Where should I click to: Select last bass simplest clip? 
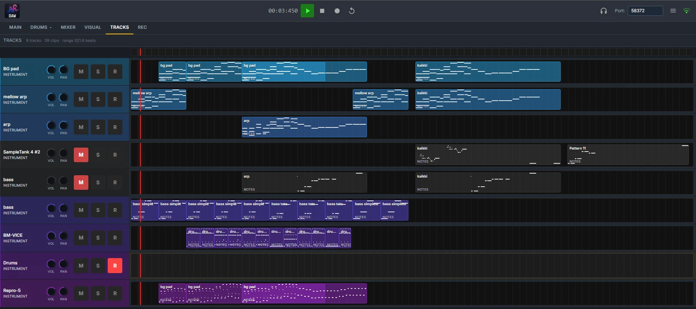point(394,210)
